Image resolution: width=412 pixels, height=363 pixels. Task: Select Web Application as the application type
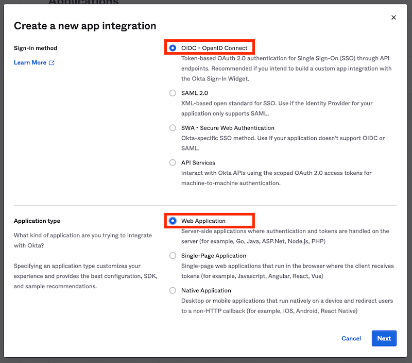pyautogui.click(x=173, y=220)
